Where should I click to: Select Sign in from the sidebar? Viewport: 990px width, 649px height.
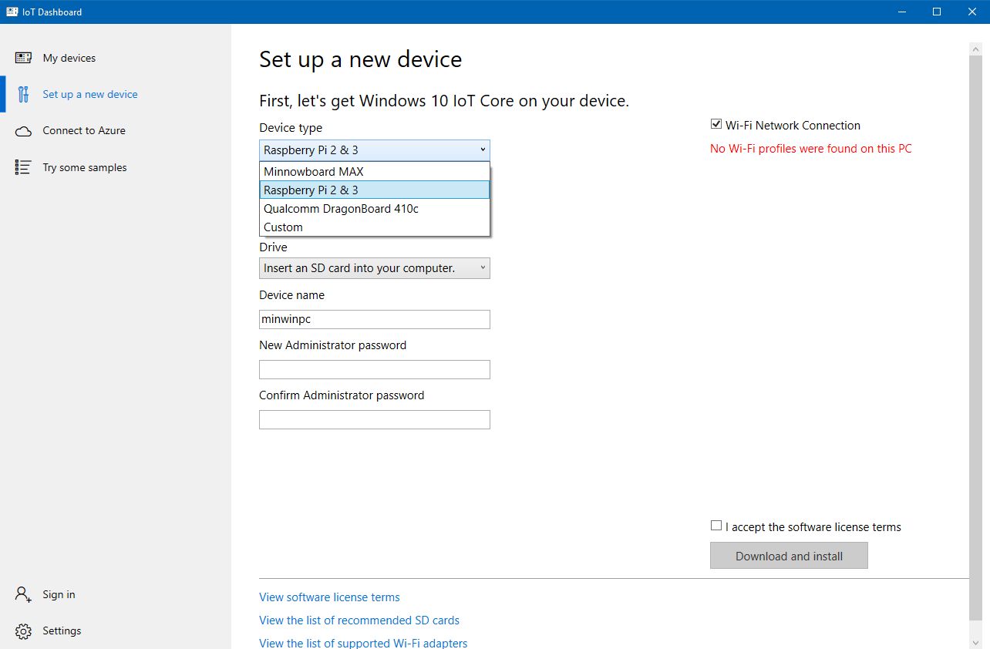tap(116, 594)
